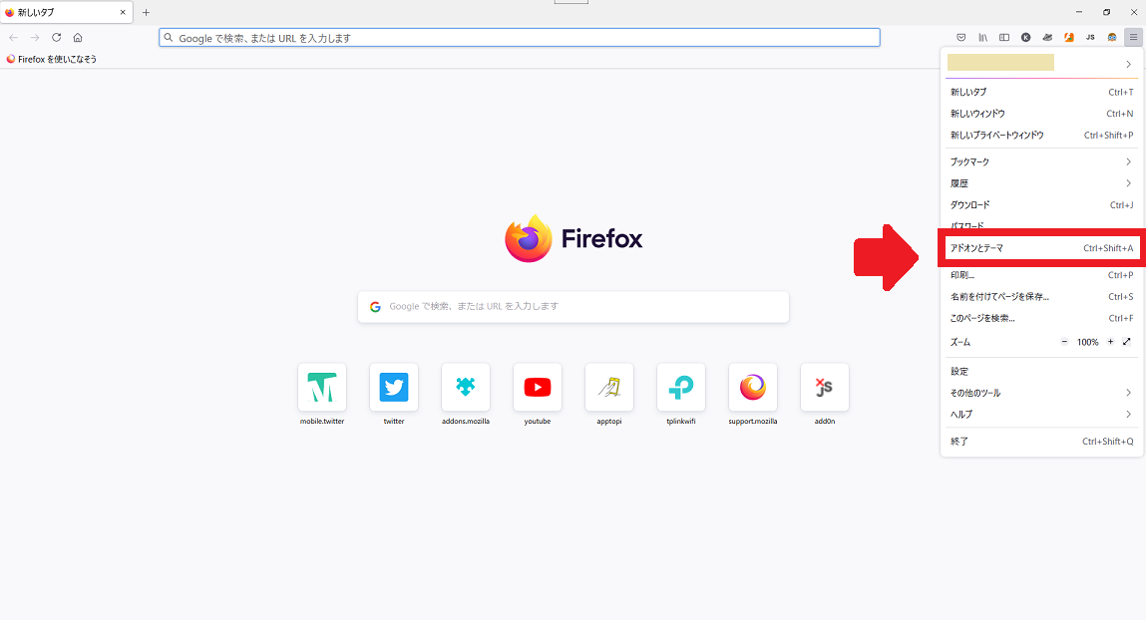Select 新しいタブ menu item
The image size is (1146, 620).
coord(1041,92)
